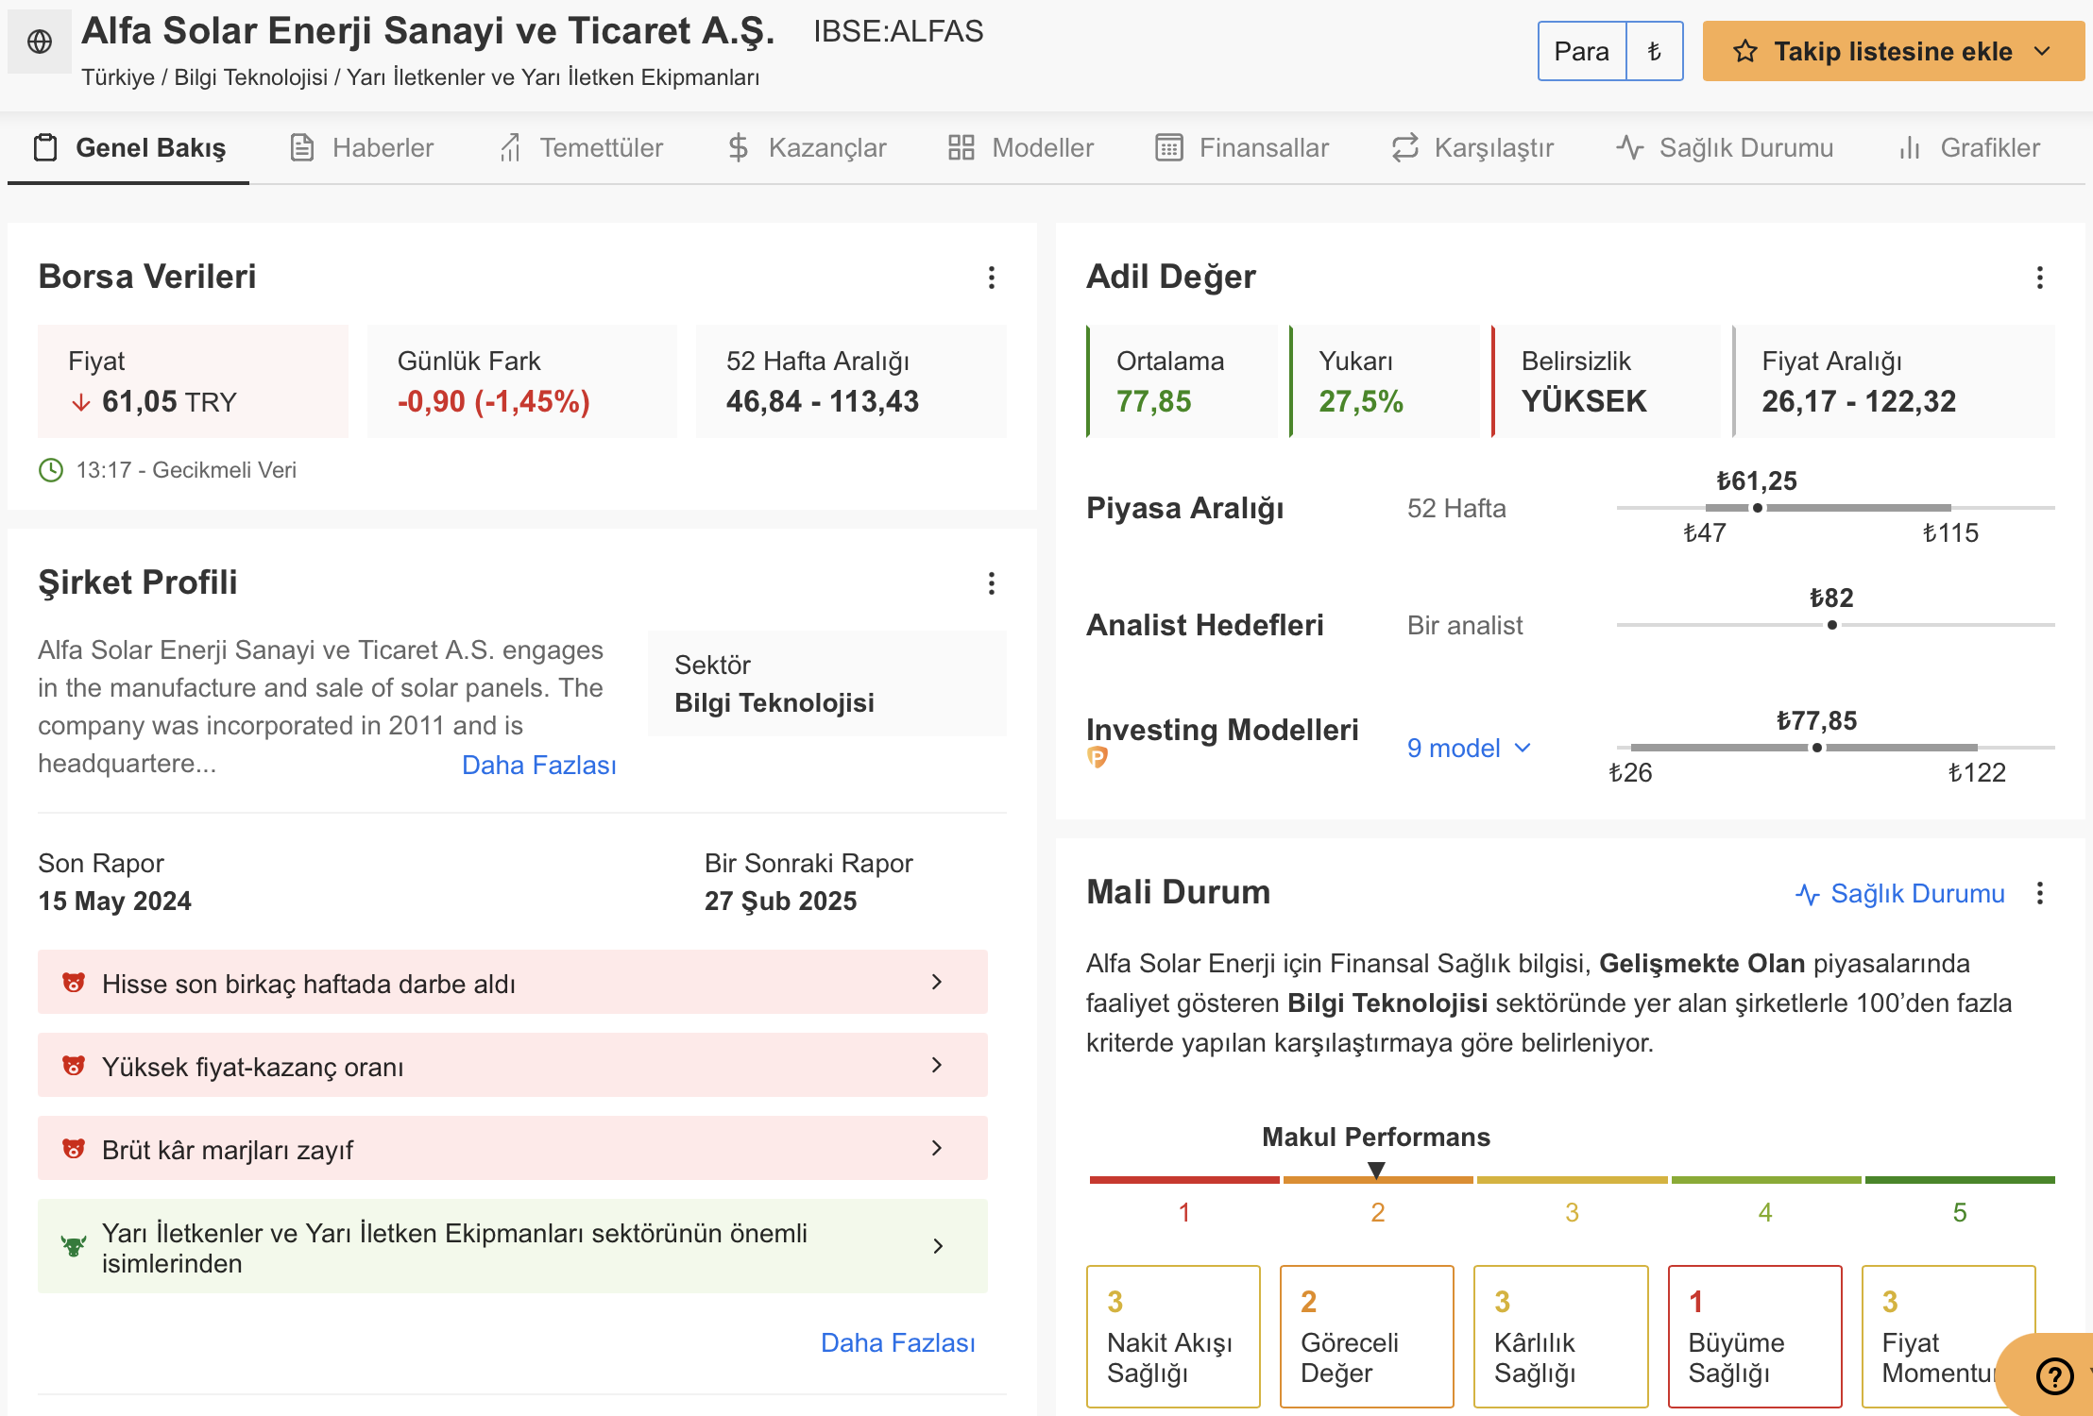Click the globe icon beside company name
The height and width of the screenshot is (1416, 2093).
(40, 42)
